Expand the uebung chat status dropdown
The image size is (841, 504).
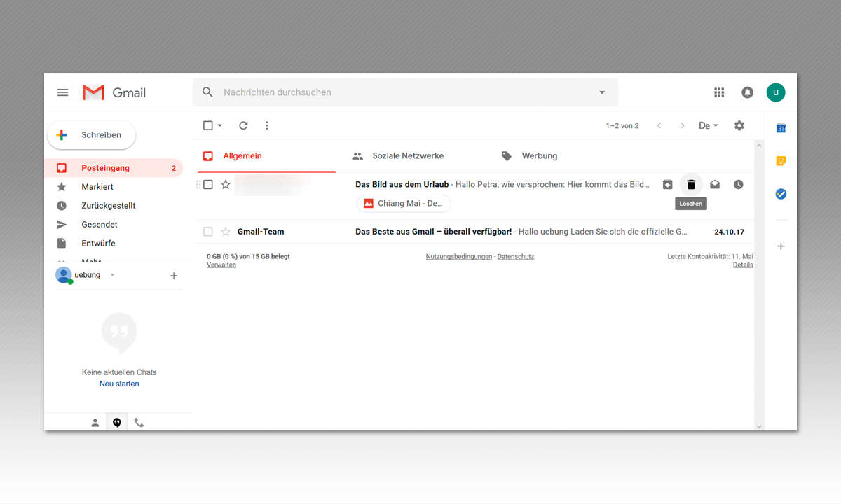click(x=112, y=275)
